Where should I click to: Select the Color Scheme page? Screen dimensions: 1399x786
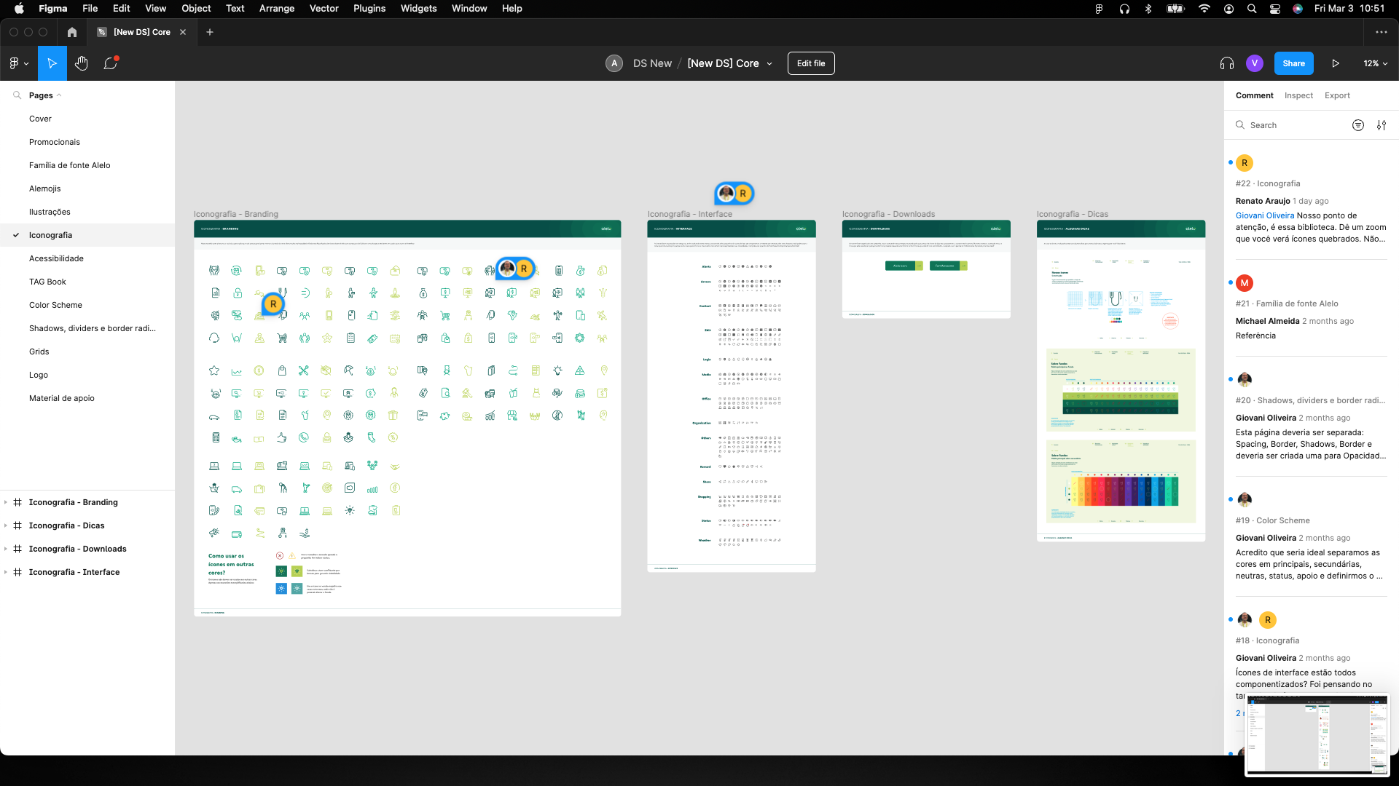pos(55,305)
